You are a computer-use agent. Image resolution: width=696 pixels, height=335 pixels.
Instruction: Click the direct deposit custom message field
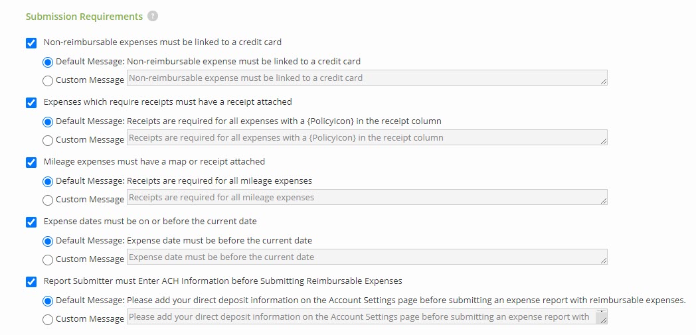[362, 317]
